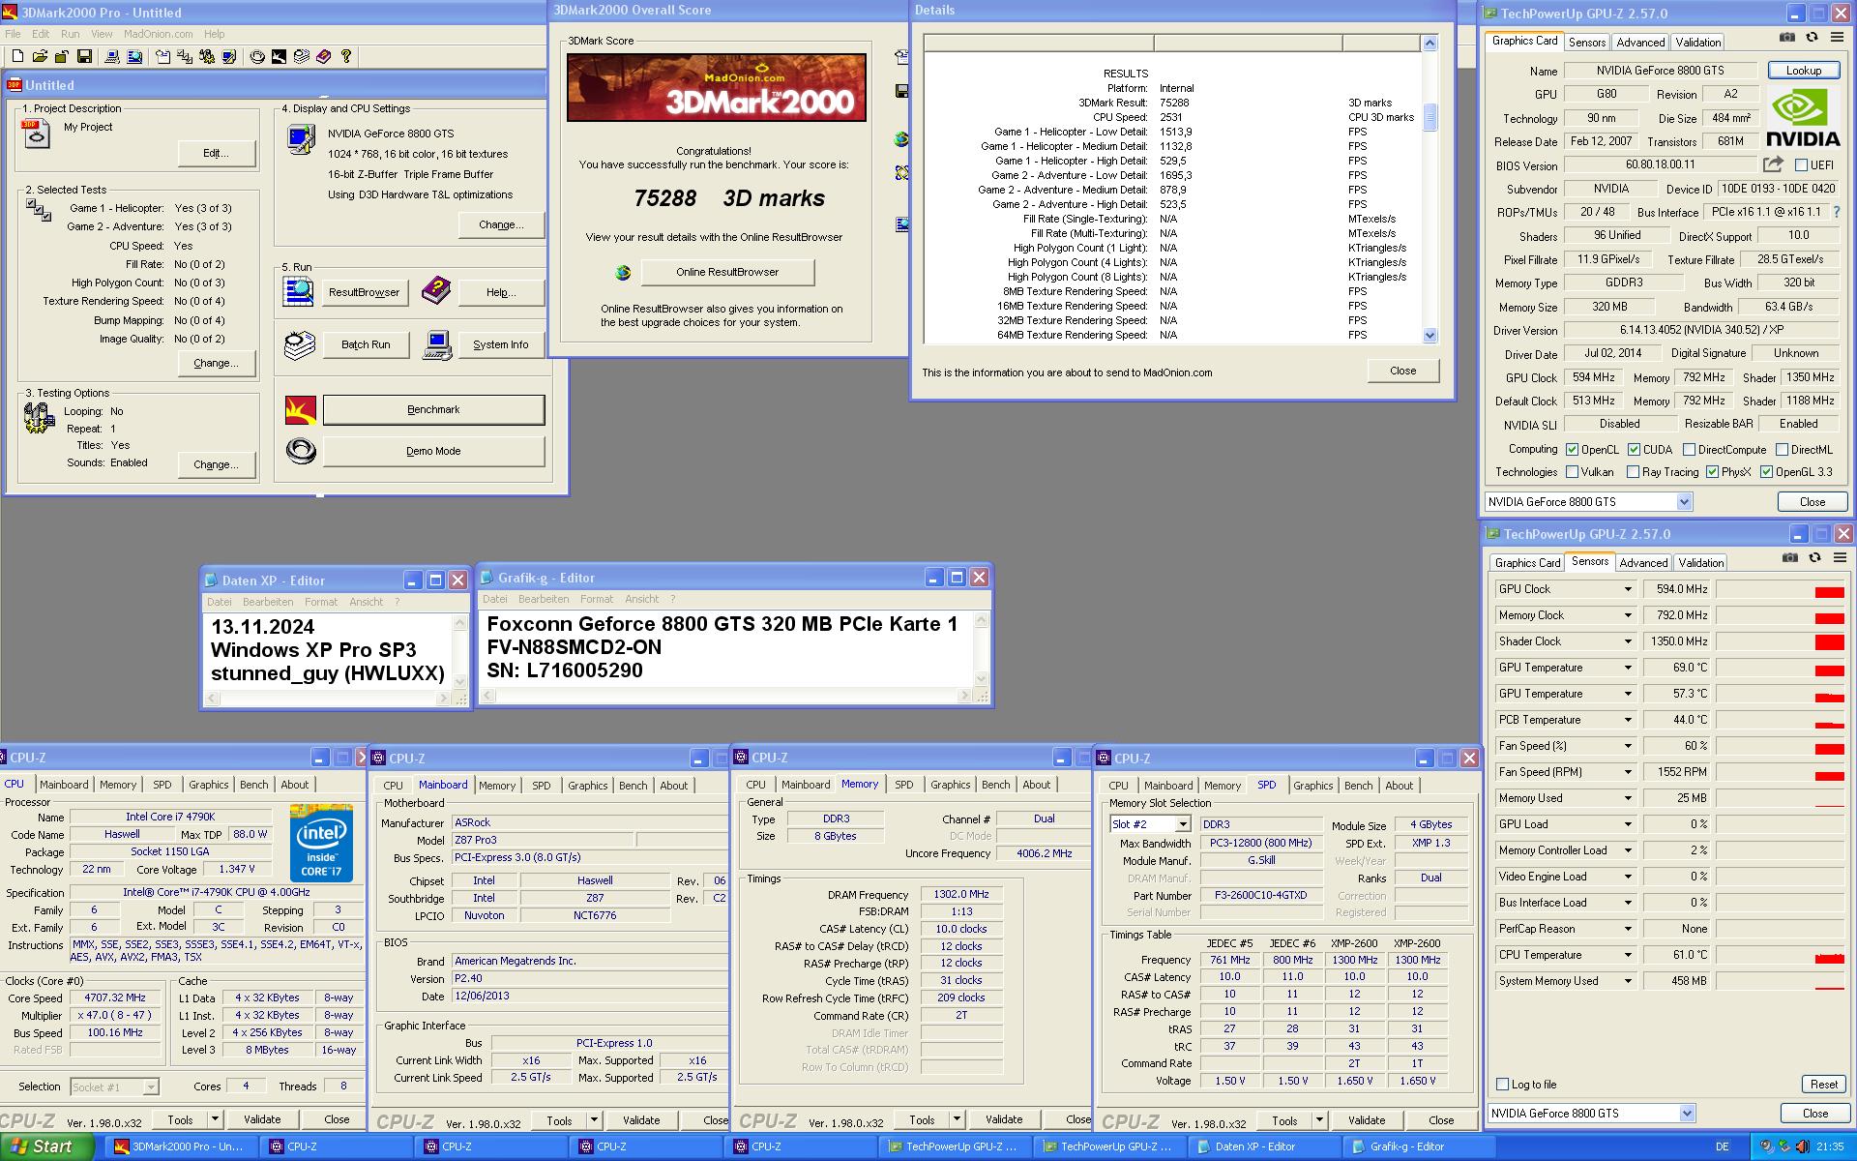Toggle DirectML checkbox in GPU-Z

point(1782,450)
